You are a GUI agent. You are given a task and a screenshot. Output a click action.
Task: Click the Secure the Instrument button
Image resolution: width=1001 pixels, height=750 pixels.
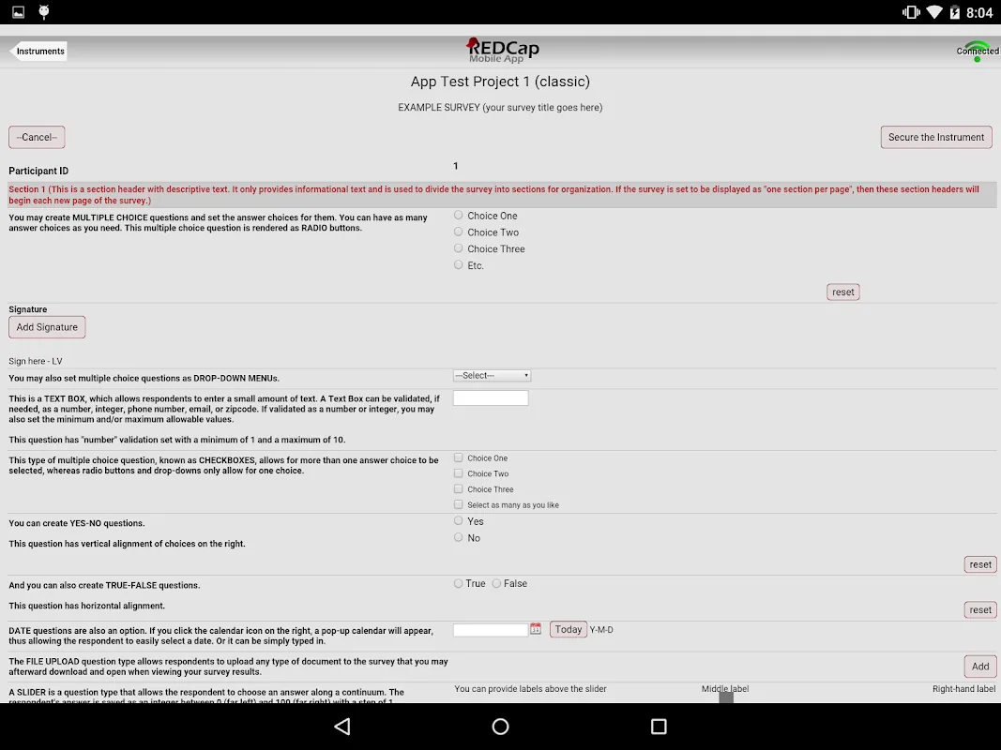(x=935, y=137)
